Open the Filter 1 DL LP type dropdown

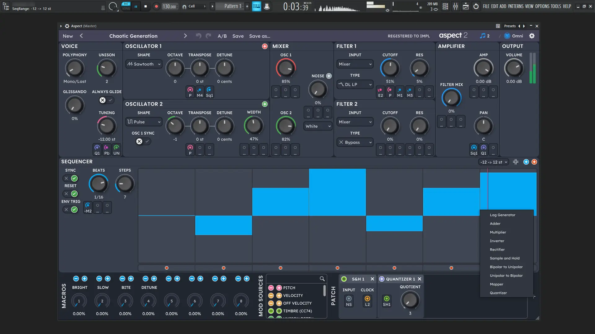(355, 84)
